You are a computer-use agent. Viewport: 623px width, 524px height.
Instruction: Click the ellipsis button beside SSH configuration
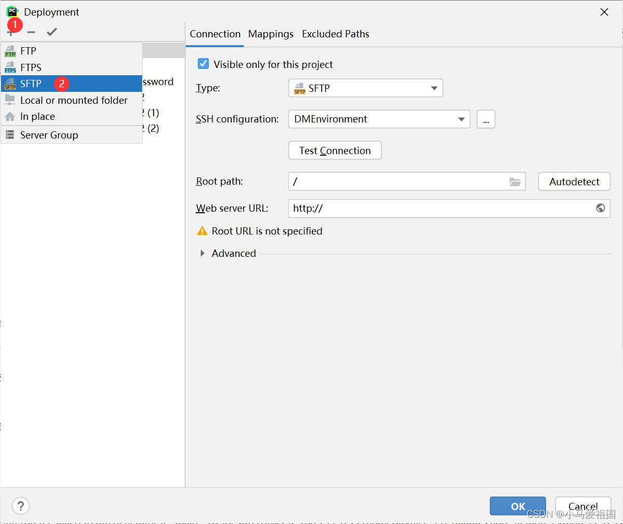[x=486, y=119]
